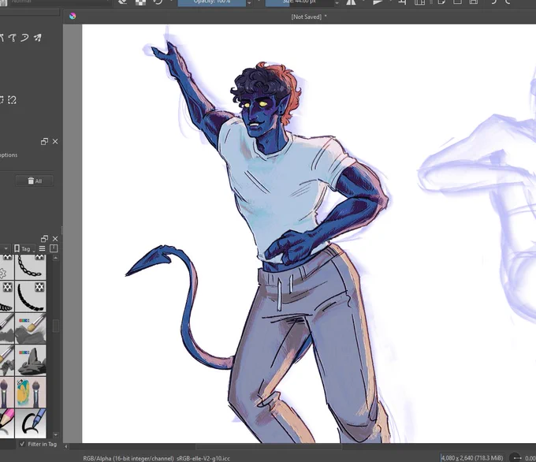Adjust the brush Size slider
The height and width of the screenshot is (462, 536).
[300, 2]
